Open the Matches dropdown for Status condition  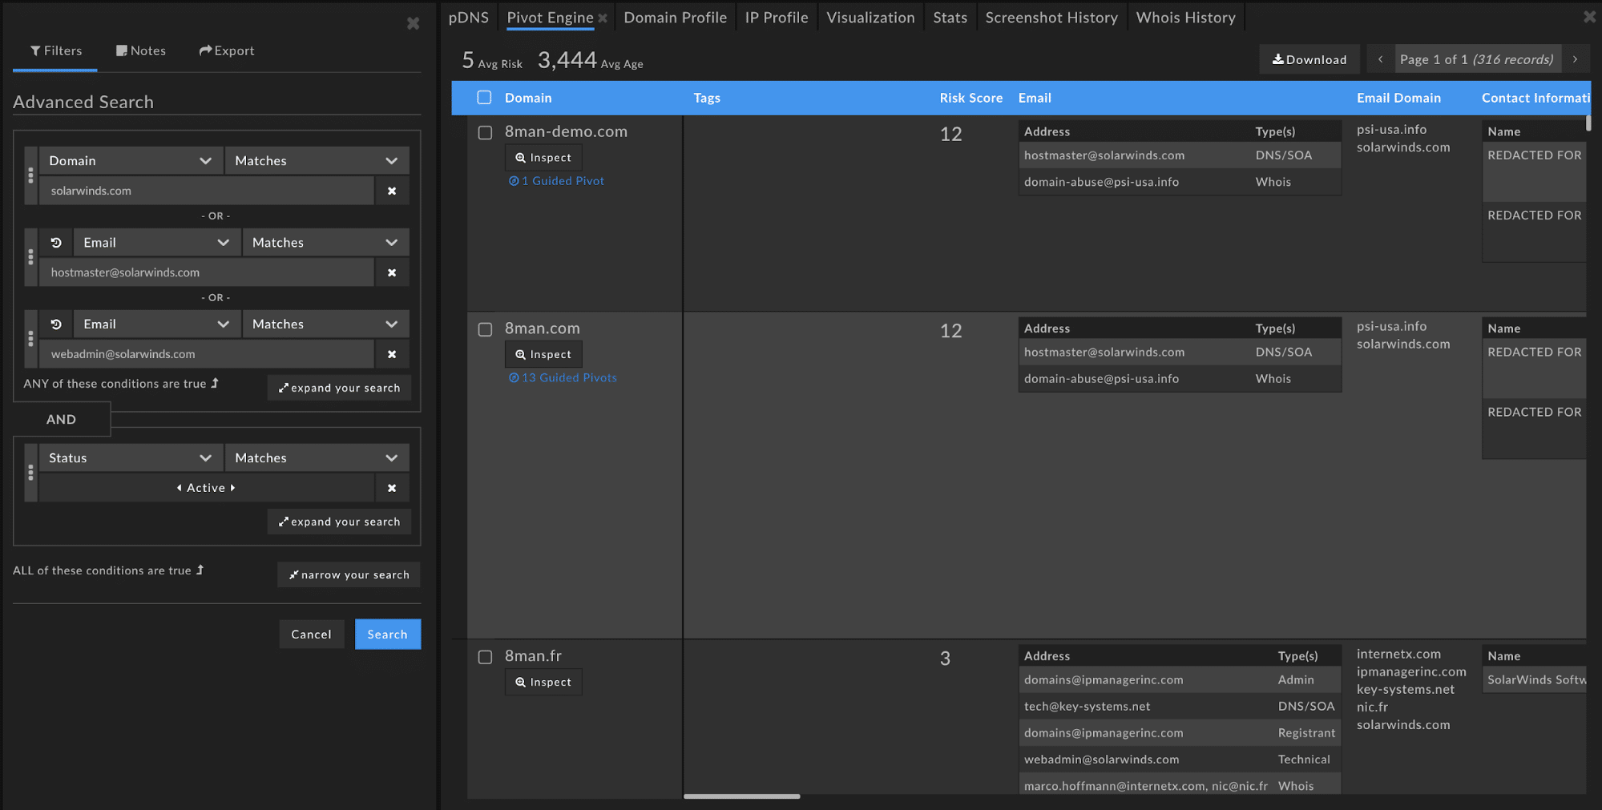tap(317, 458)
